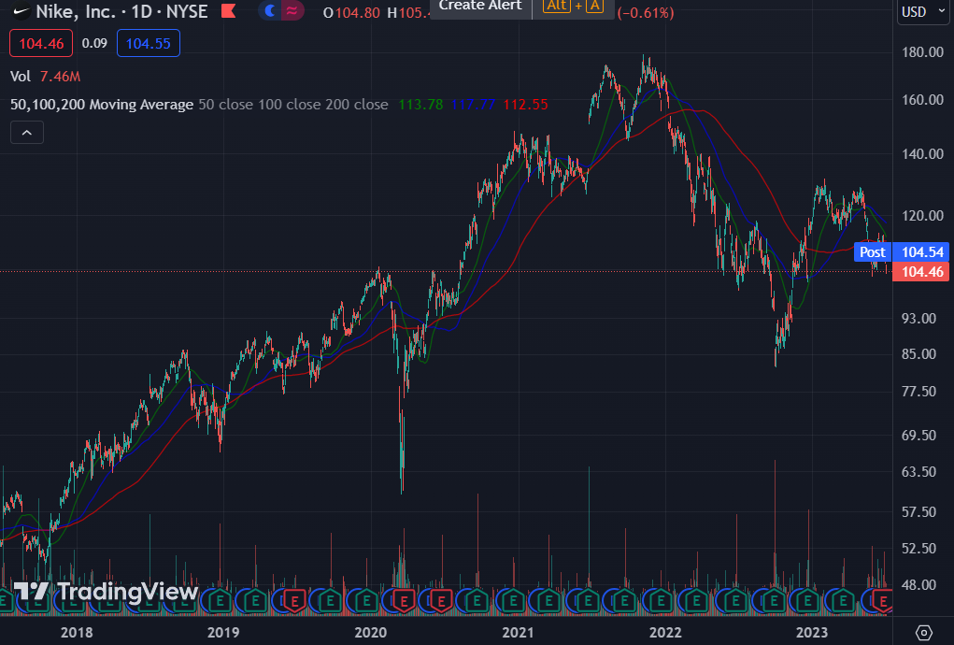The height and width of the screenshot is (645, 954).
Task: Click the red 104.46 sell price button
Action: [x=41, y=43]
